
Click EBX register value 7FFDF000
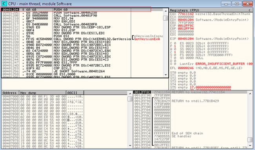pos(186,23)
